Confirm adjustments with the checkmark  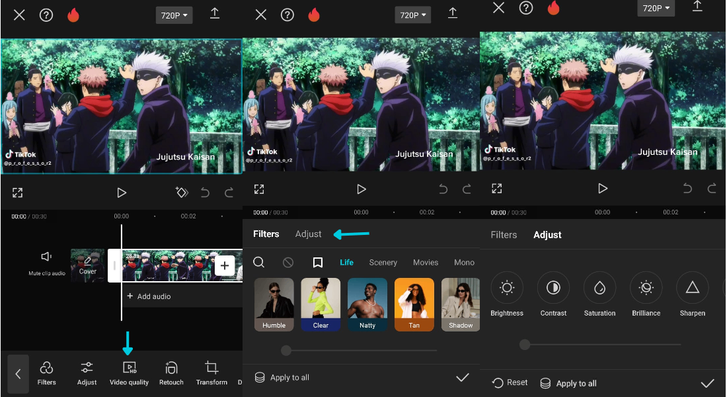[708, 384]
